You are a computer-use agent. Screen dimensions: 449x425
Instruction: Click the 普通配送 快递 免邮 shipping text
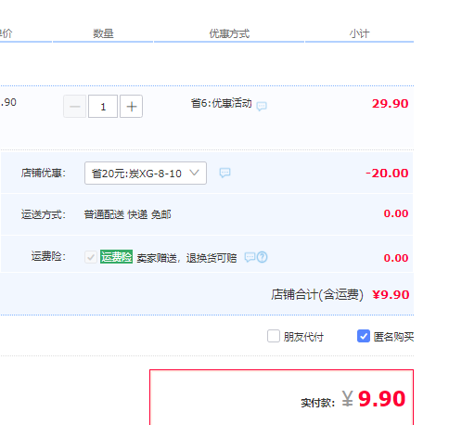coord(127,214)
